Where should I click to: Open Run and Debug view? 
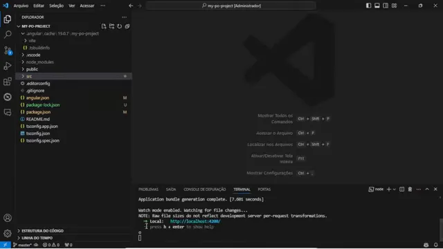pyautogui.click(x=8, y=66)
